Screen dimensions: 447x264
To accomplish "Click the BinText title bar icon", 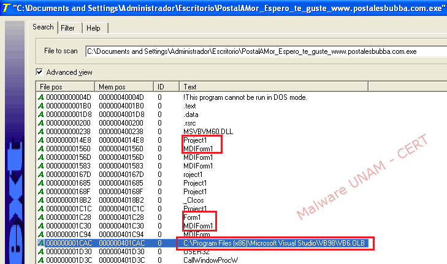I will pos(6,8).
